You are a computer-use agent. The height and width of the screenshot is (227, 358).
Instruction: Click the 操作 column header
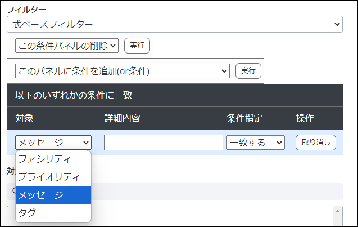(305, 118)
